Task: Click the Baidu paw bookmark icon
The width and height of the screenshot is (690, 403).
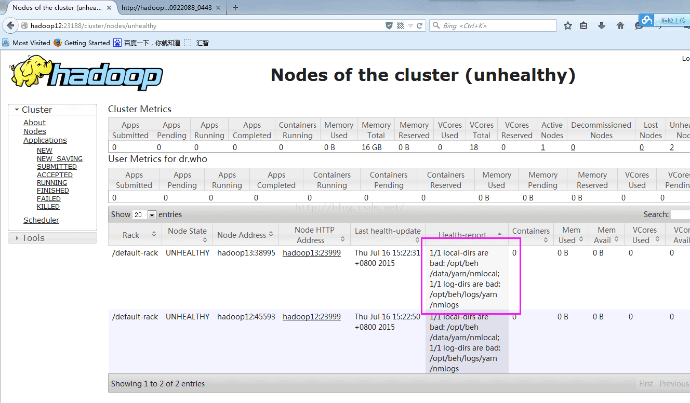Action: click(117, 43)
